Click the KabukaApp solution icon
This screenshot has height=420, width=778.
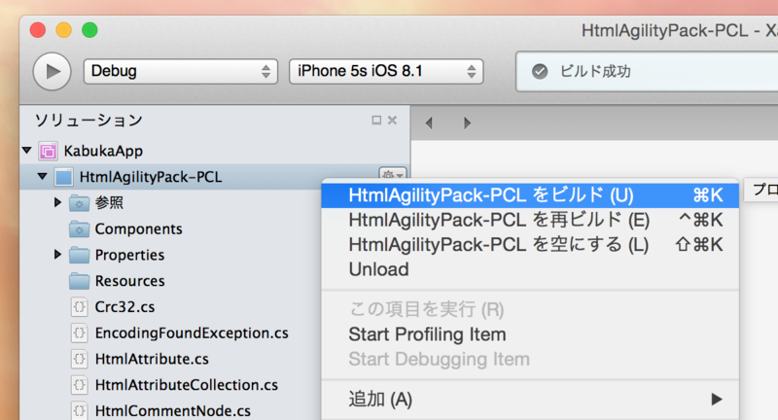pyautogui.click(x=48, y=151)
